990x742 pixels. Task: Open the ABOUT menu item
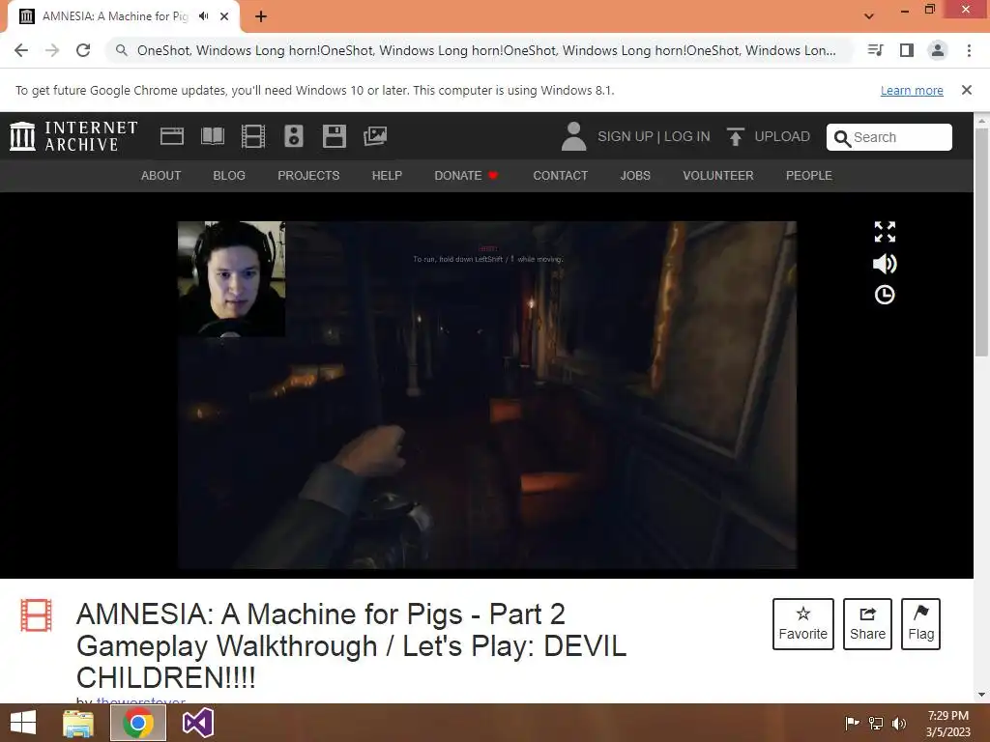coord(161,176)
